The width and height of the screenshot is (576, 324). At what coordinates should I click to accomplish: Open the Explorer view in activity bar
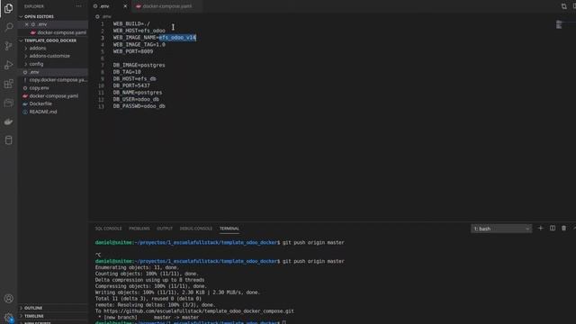pyautogui.click(x=8, y=8)
